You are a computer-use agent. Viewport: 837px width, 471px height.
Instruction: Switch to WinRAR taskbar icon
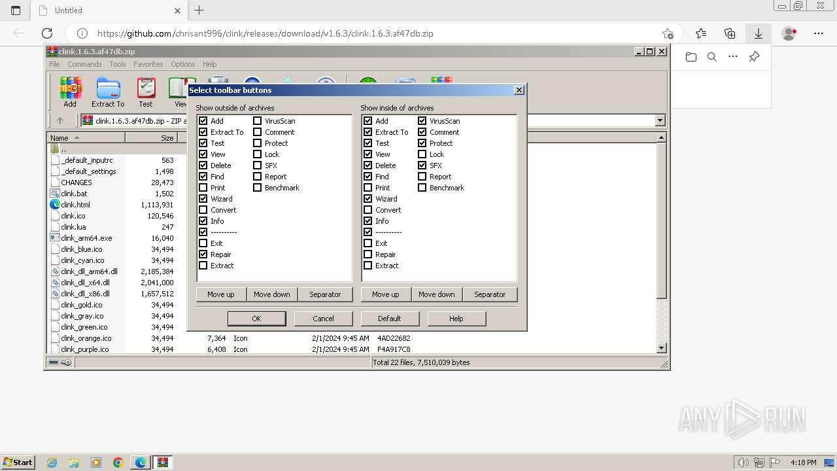point(163,462)
